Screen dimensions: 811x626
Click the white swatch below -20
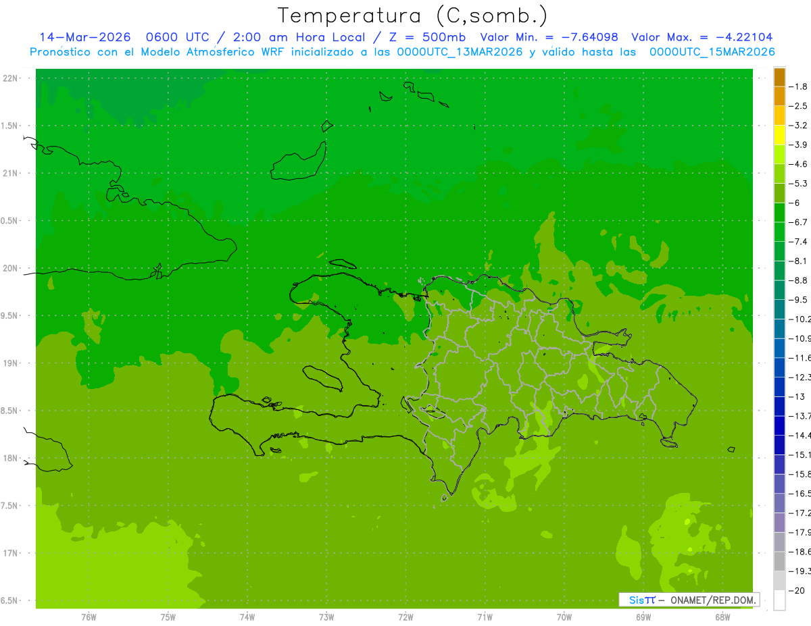(x=779, y=600)
